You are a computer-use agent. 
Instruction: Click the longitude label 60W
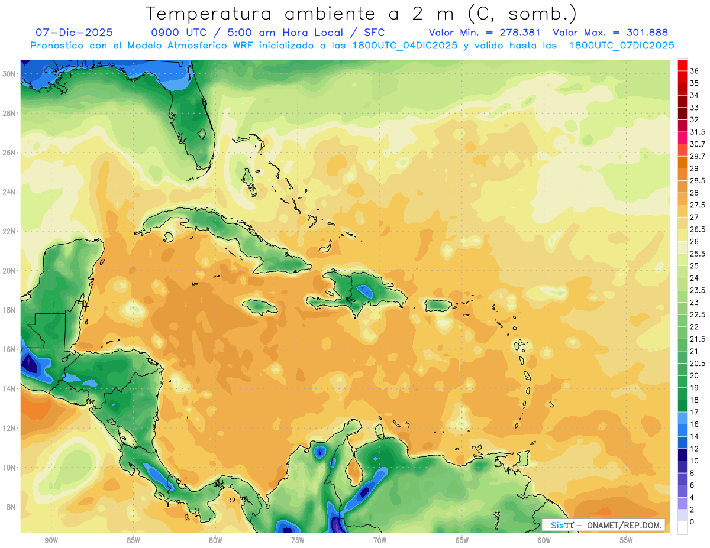click(x=544, y=540)
